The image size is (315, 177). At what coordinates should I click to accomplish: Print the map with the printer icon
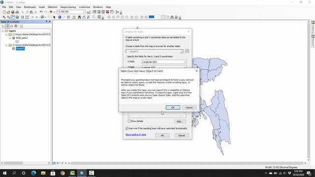point(17,12)
